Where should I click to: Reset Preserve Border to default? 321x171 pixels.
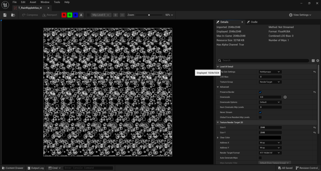point(314,92)
